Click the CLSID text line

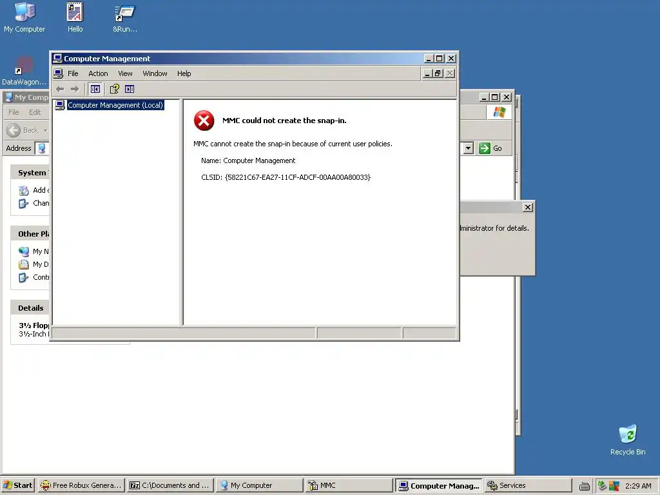(286, 177)
